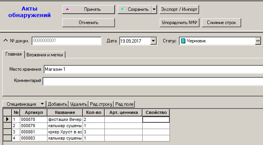
Task: Click the Сохранить button
Action: (135, 9)
